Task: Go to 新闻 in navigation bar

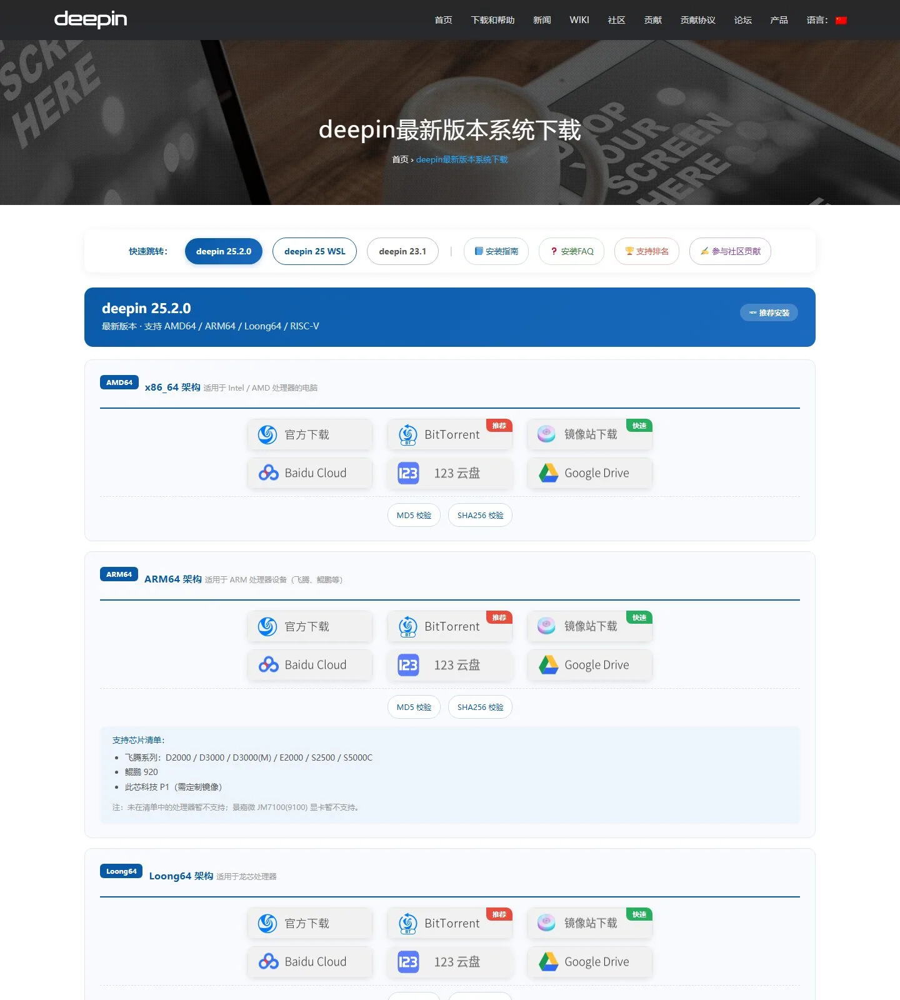Action: (542, 20)
